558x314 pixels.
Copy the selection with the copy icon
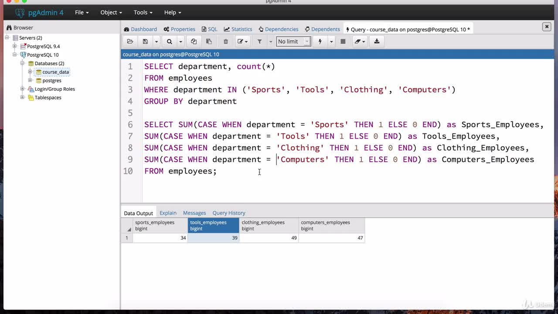coord(194,41)
